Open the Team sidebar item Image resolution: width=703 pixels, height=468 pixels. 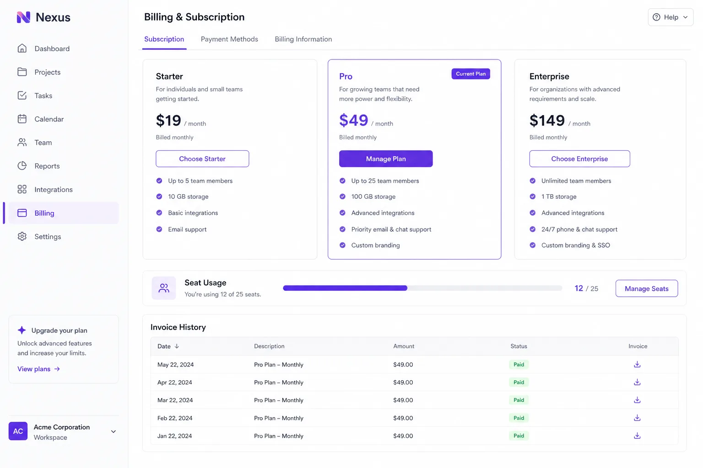64,142
